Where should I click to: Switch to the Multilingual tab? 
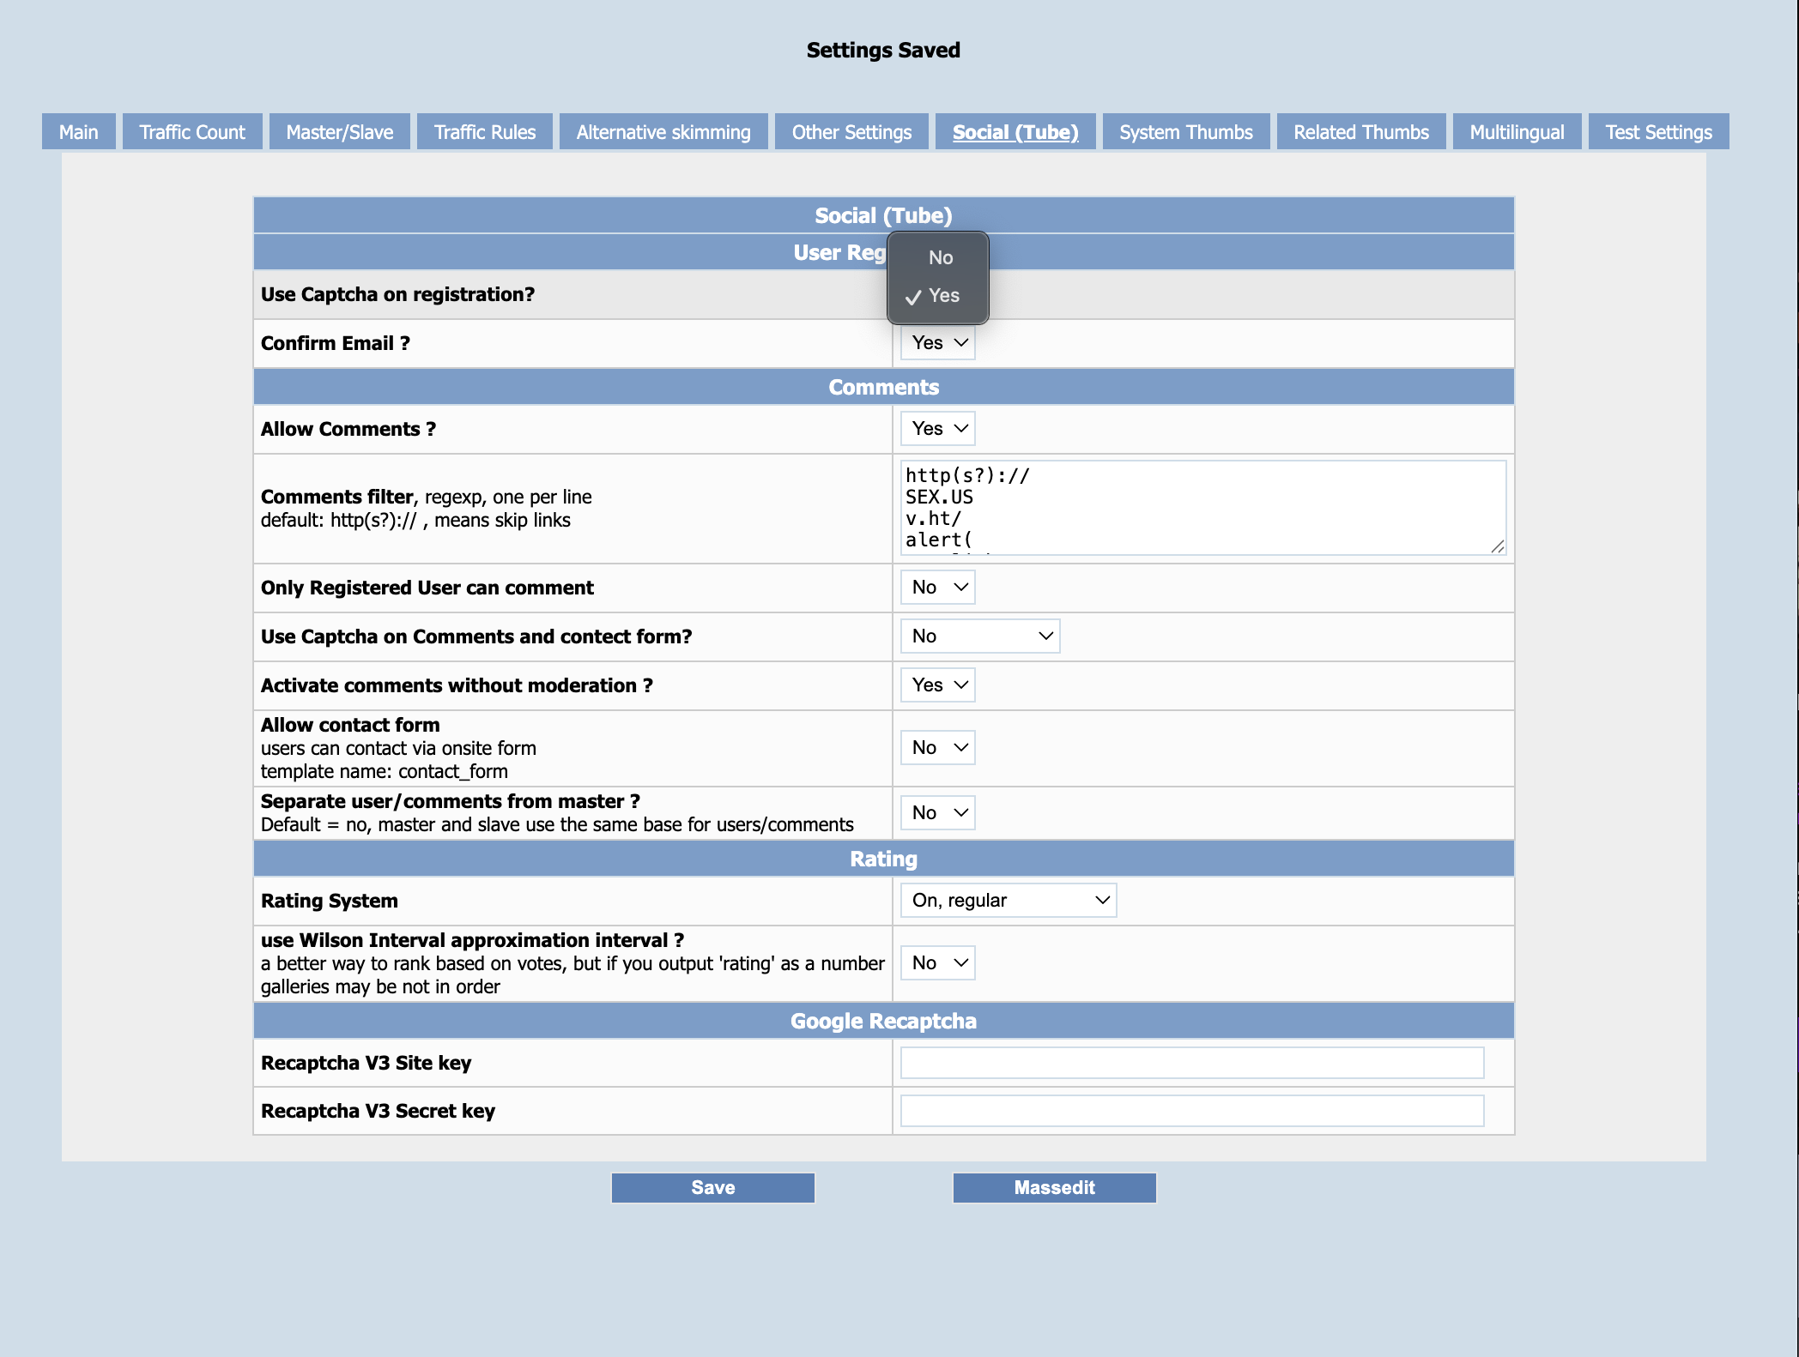coord(1517,132)
